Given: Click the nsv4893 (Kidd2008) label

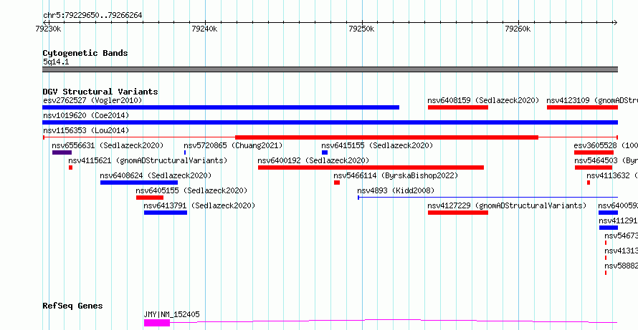Looking at the screenshot, I should click(396, 190).
